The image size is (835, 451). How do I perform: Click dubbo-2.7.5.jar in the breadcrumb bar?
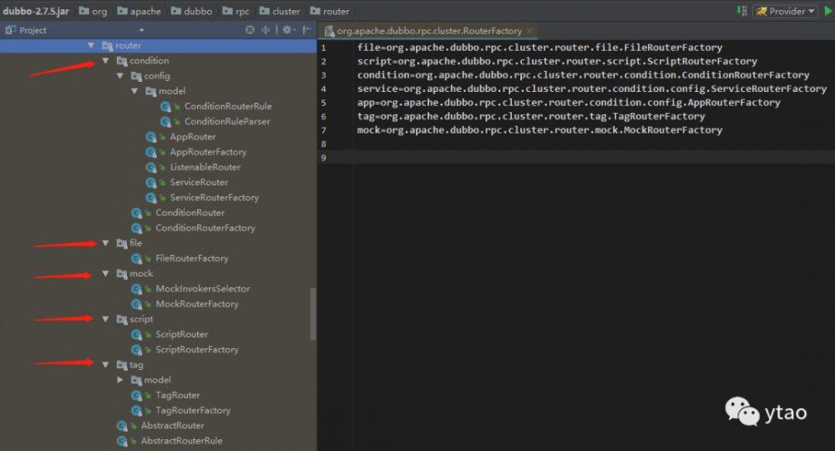pos(35,12)
